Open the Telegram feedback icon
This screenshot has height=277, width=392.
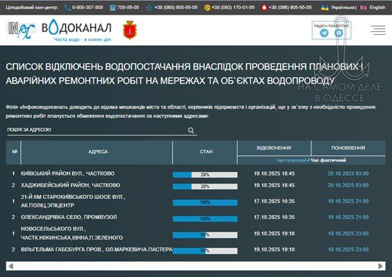click(325, 33)
